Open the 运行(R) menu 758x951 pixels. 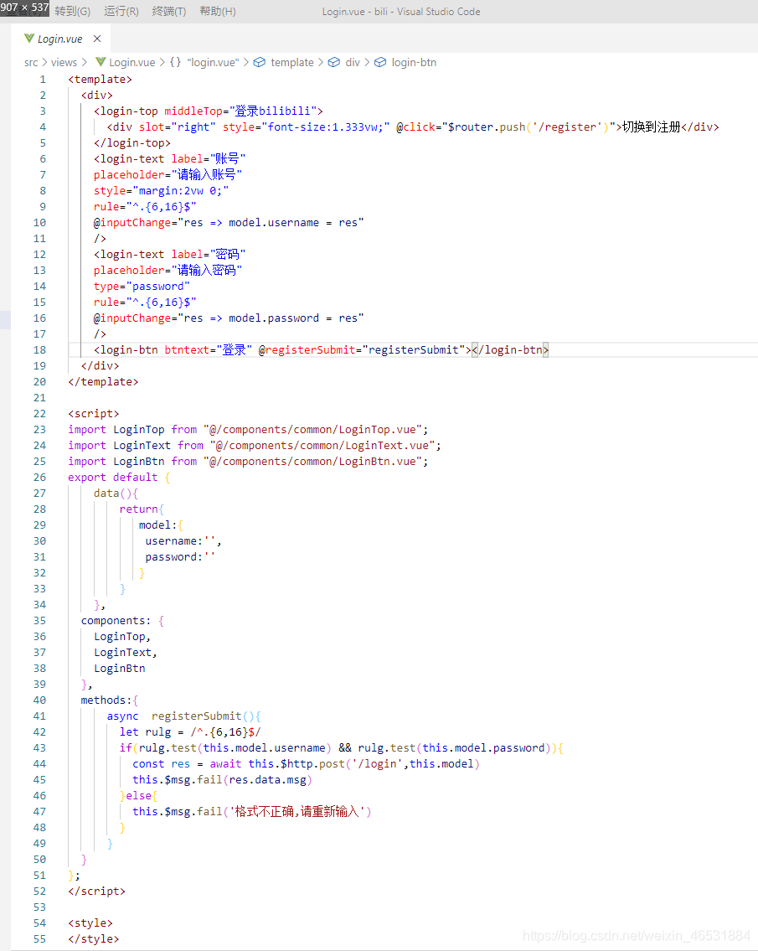[x=121, y=11]
